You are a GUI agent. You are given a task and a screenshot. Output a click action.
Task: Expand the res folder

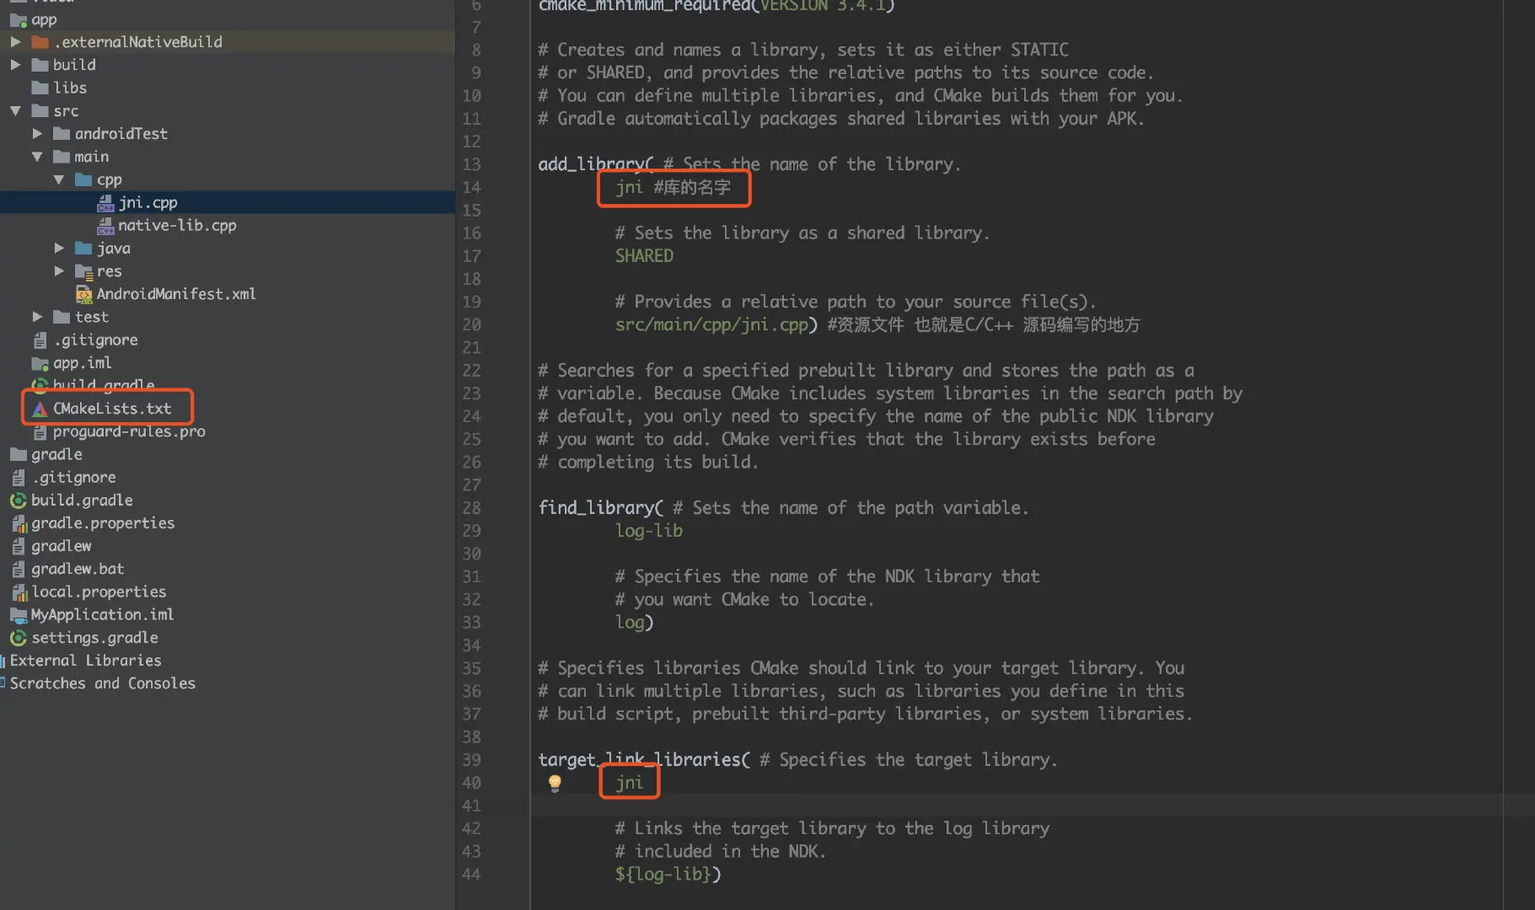pos(59,271)
